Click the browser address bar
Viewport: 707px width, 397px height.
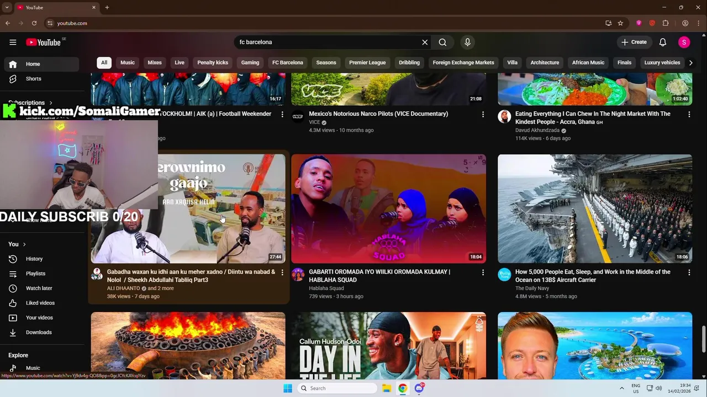(326, 23)
